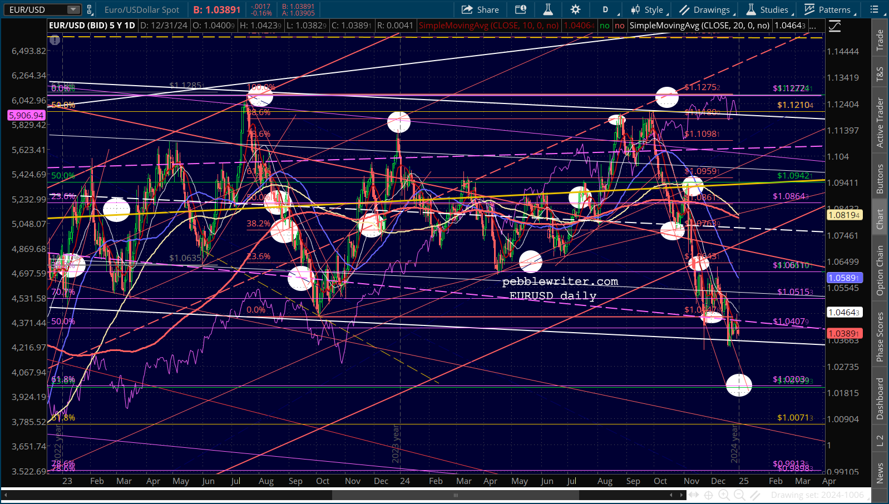The height and width of the screenshot is (504, 889).
Task: Activate the crosshair pan tool icon
Action: (708, 495)
